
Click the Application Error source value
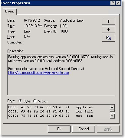(x=72, y=20)
